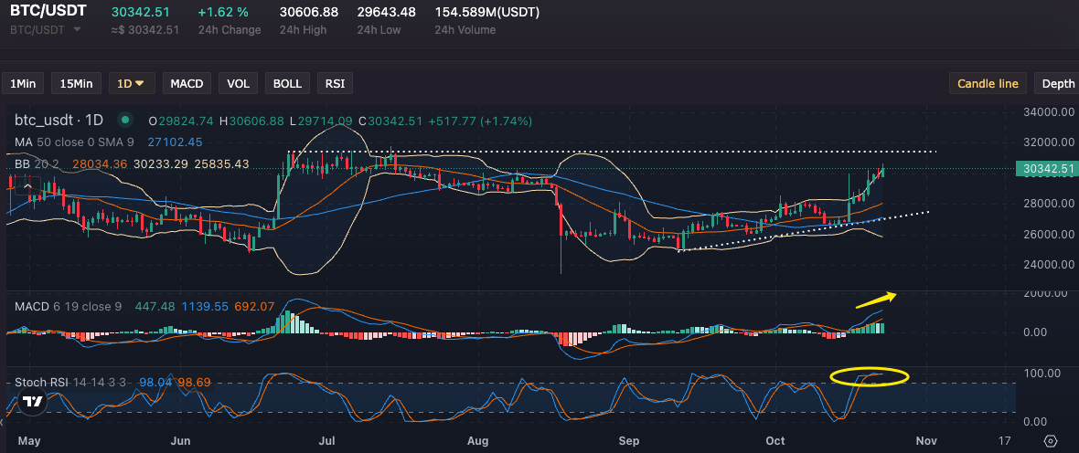Click the BB 20 2 indicator legend
The height and width of the screenshot is (453, 1079).
pos(37,163)
